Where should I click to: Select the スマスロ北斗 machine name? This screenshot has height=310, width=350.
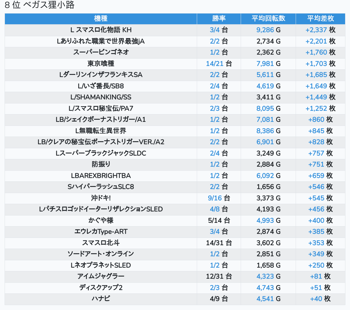(x=101, y=243)
